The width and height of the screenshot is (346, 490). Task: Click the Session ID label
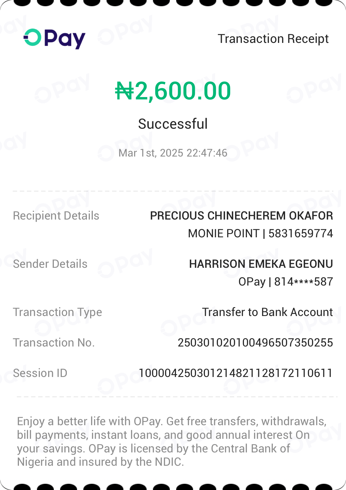(40, 373)
